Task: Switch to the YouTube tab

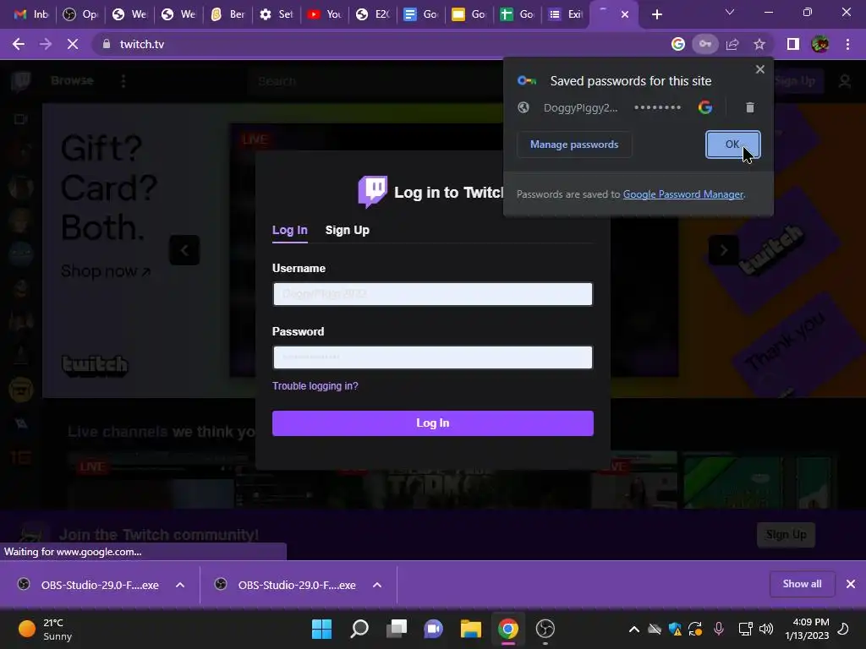Action: point(325,14)
